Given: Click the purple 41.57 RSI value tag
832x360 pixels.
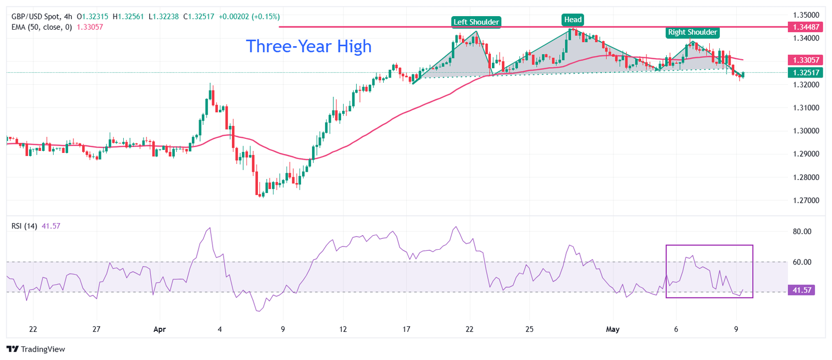Looking at the screenshot, I should coord(801,290).
